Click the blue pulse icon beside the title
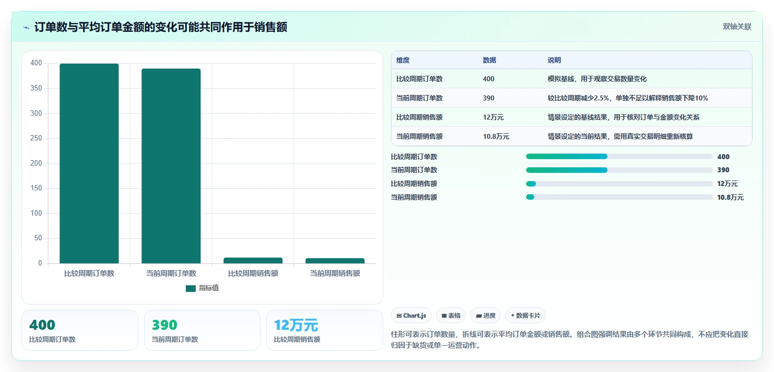Screen dimensions: 774x372 point(26,27)
